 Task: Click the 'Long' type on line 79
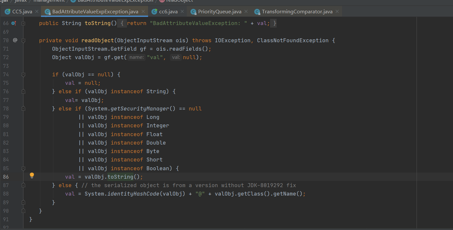[153, 117]
